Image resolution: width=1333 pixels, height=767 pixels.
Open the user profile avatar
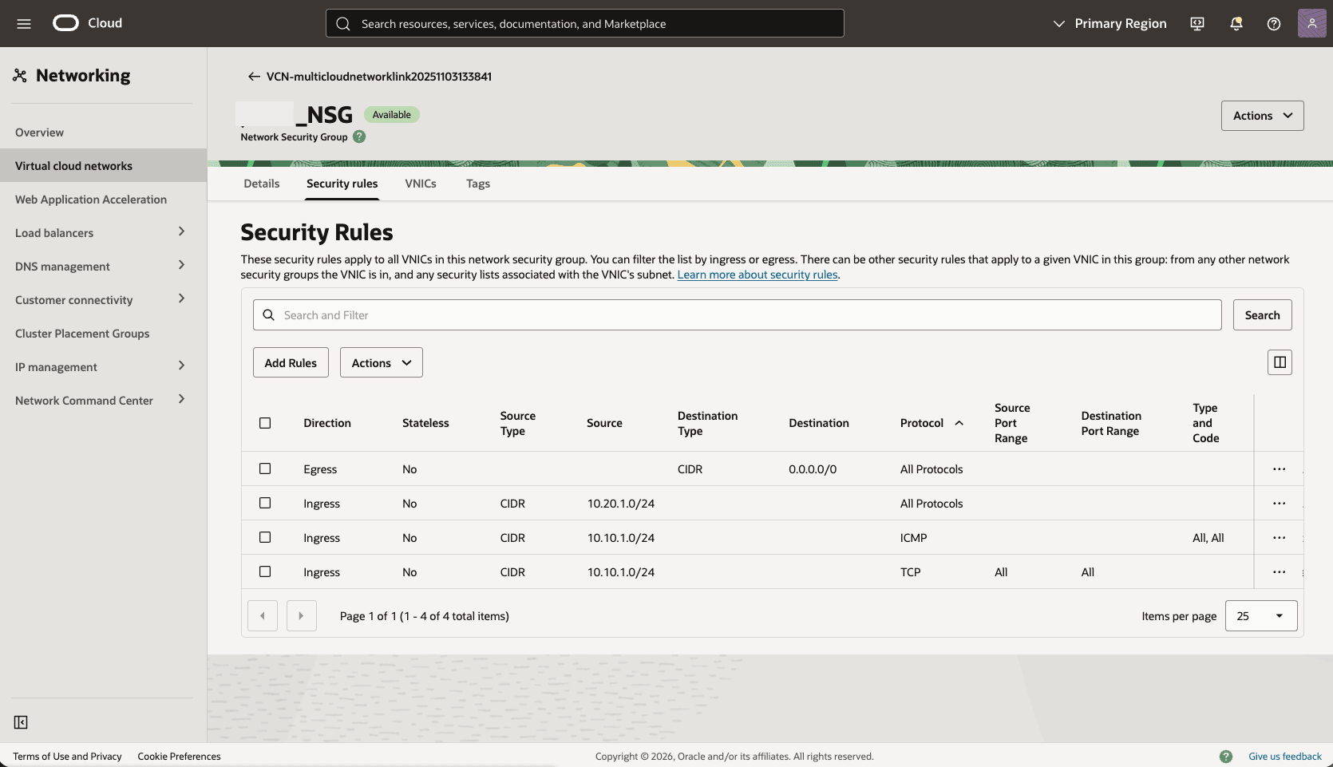pyautogui.click(x=1311, y=23)
